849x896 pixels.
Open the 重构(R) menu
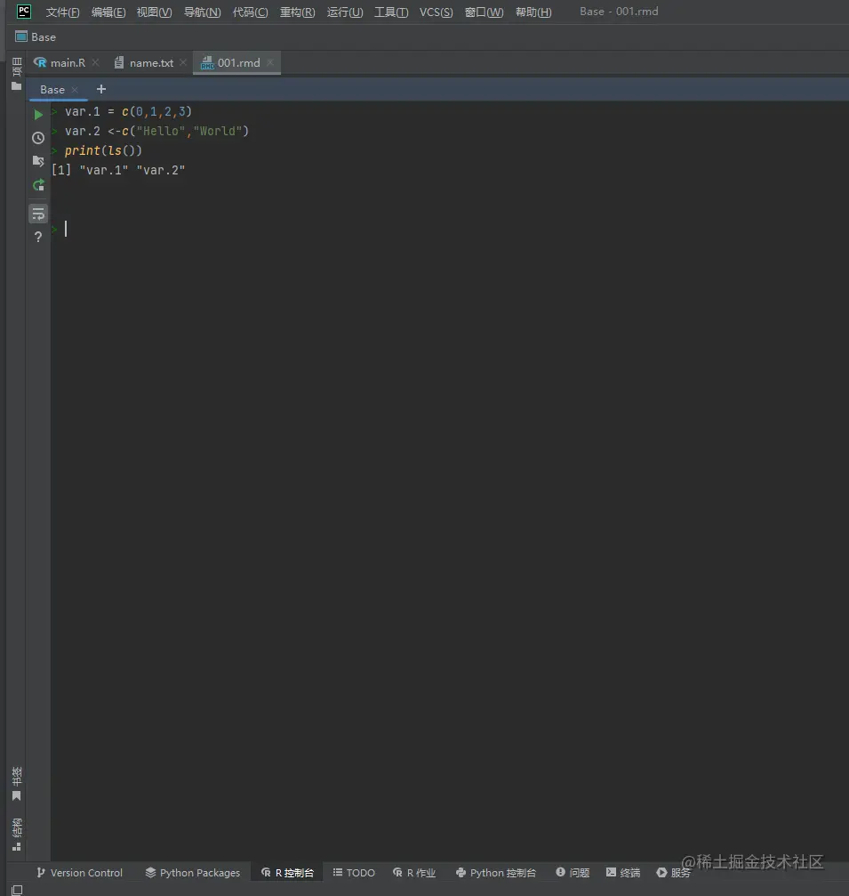[297, 12]
